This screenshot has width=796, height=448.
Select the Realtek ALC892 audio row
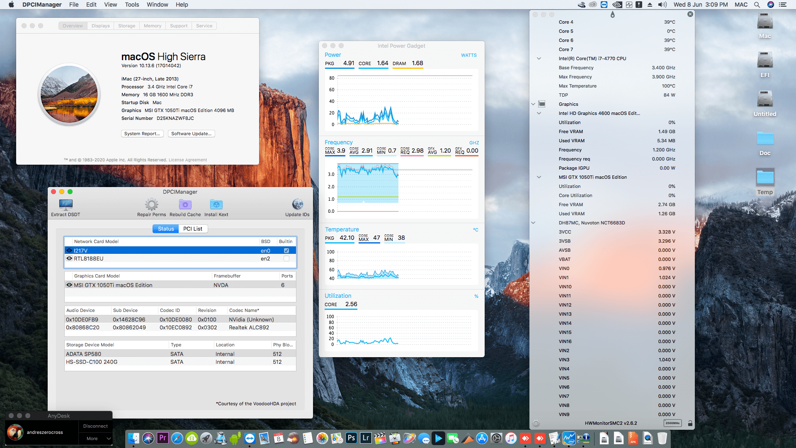tap(180, 327)
